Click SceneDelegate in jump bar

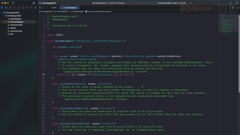click(x=77, y=12)
